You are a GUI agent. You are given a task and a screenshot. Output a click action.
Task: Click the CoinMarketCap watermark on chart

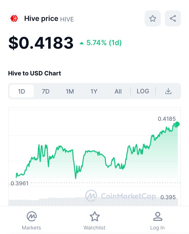pos(120,196)
